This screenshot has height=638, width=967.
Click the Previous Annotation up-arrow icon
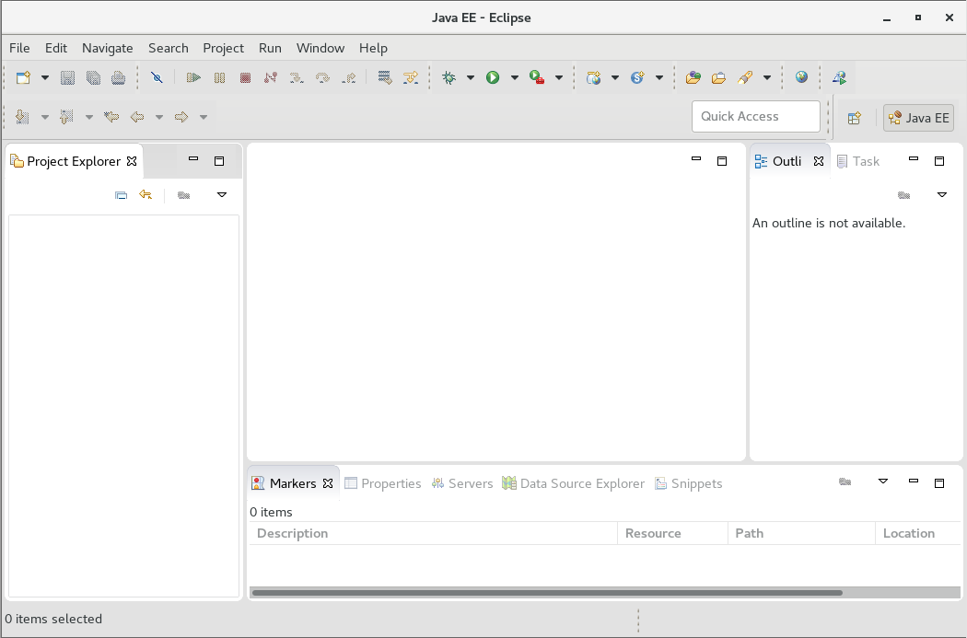point(66,117)
